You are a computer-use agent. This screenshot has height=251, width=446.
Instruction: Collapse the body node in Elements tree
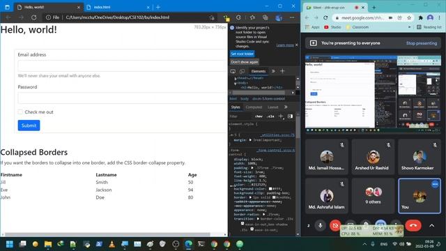pyautogui.click(x=236, y=83)
